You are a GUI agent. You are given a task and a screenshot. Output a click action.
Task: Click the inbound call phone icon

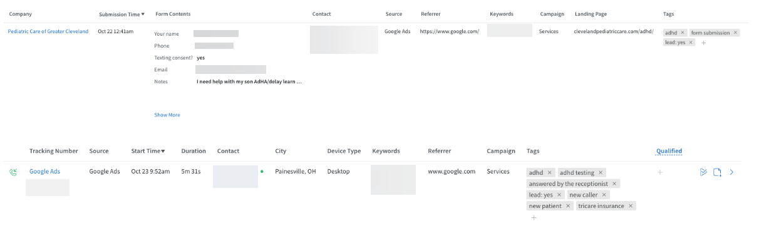(x=13, y=172)
